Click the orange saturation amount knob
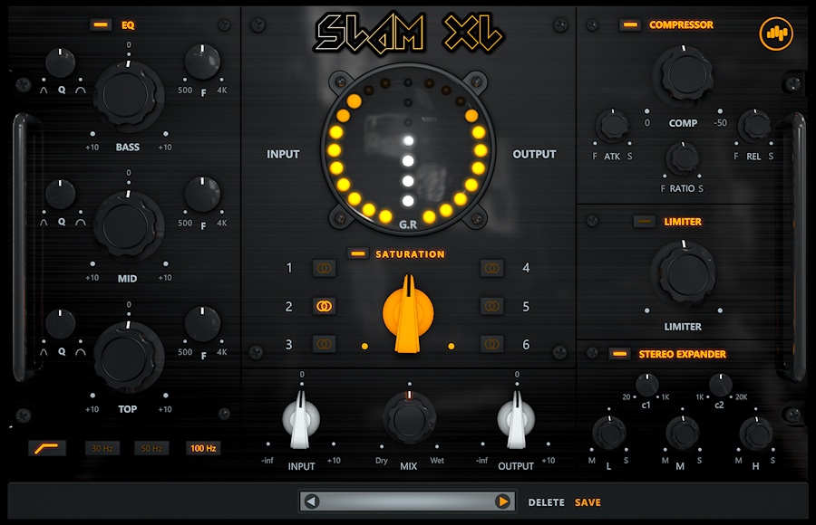 click(408, 314)
